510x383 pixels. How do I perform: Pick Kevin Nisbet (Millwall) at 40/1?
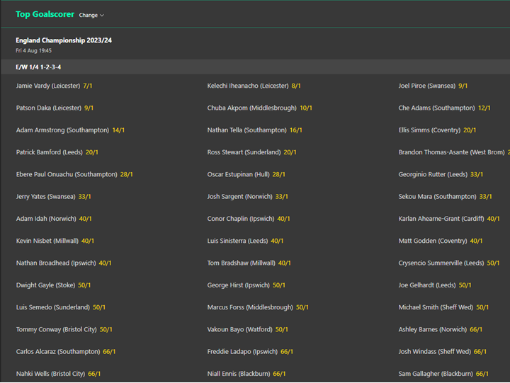point(55,241)
